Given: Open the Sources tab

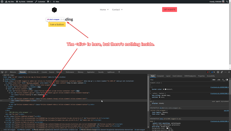Looking at the screenshot, I should [52, 72].
